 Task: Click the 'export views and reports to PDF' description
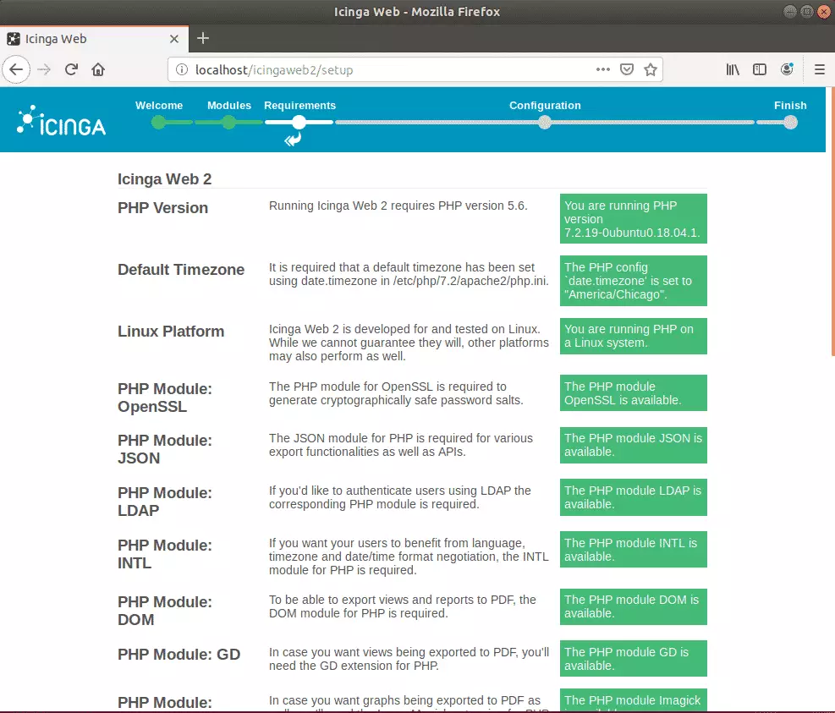pos(403,606)
